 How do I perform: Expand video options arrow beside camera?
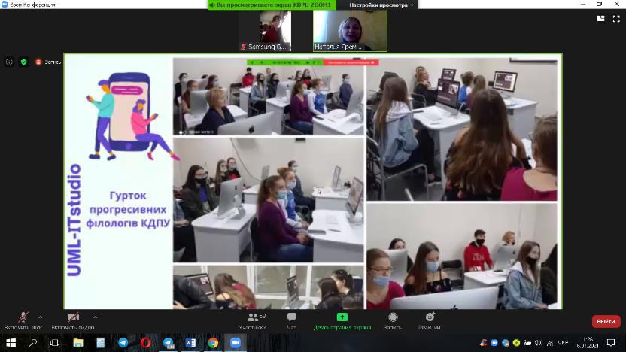(95, 317)
